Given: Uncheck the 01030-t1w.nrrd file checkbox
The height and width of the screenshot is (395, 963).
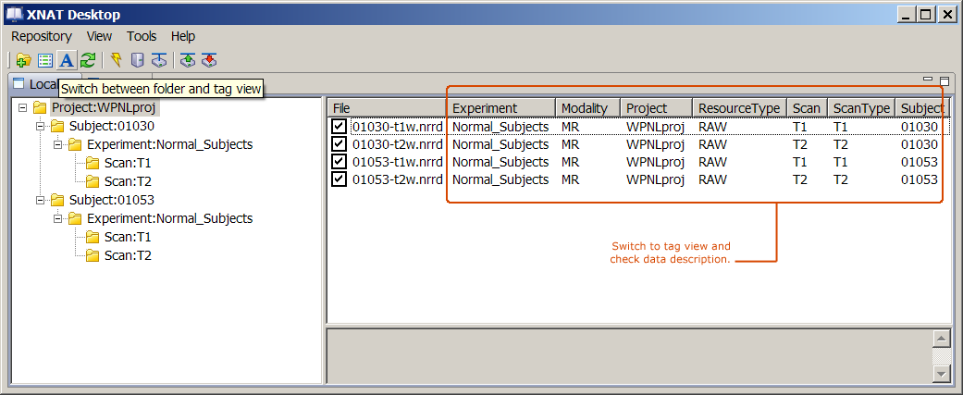Looking at the screenshot, I should click(x=340, y=127).
